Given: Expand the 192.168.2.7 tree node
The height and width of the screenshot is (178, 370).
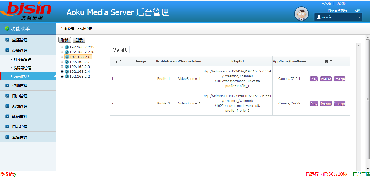Looking at the screenshot, I should (62, 62).
